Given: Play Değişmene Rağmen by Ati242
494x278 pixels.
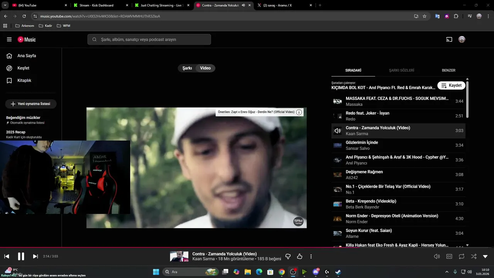Looking at the screenshot, I should coord(398,175).
